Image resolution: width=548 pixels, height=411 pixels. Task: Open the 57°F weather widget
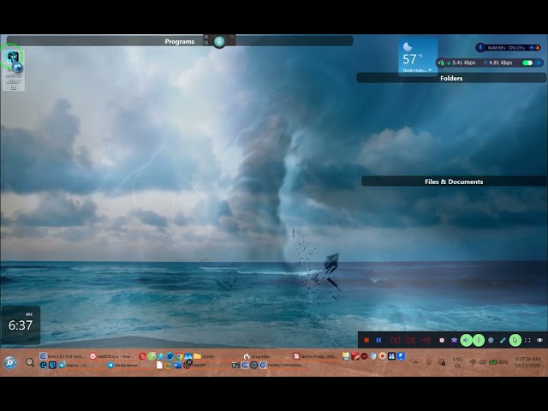418,57
